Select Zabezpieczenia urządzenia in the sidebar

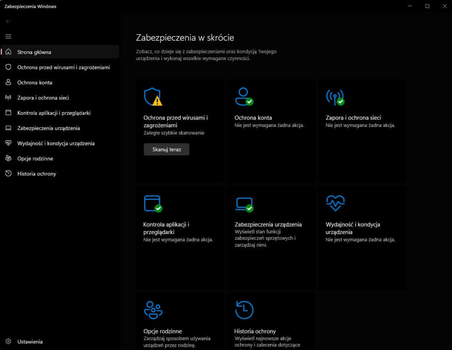(x=60, y=128)
